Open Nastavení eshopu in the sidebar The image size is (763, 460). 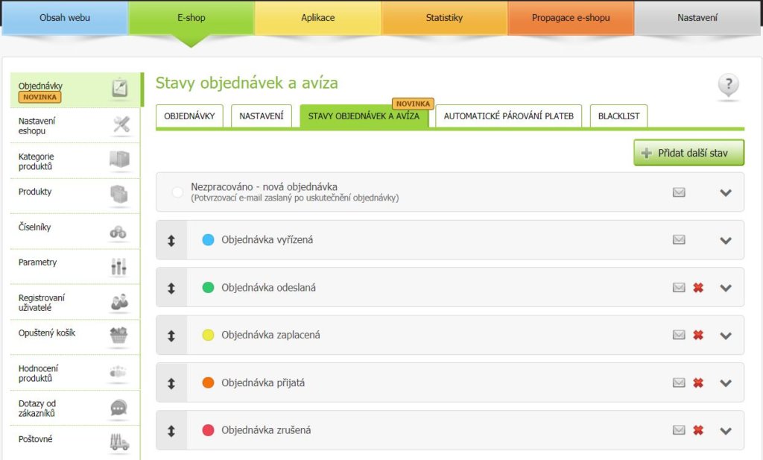pyautogui.click(x=75, y=125)
